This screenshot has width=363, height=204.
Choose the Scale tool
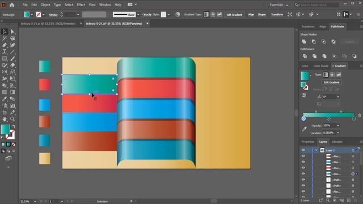point(12,72)
